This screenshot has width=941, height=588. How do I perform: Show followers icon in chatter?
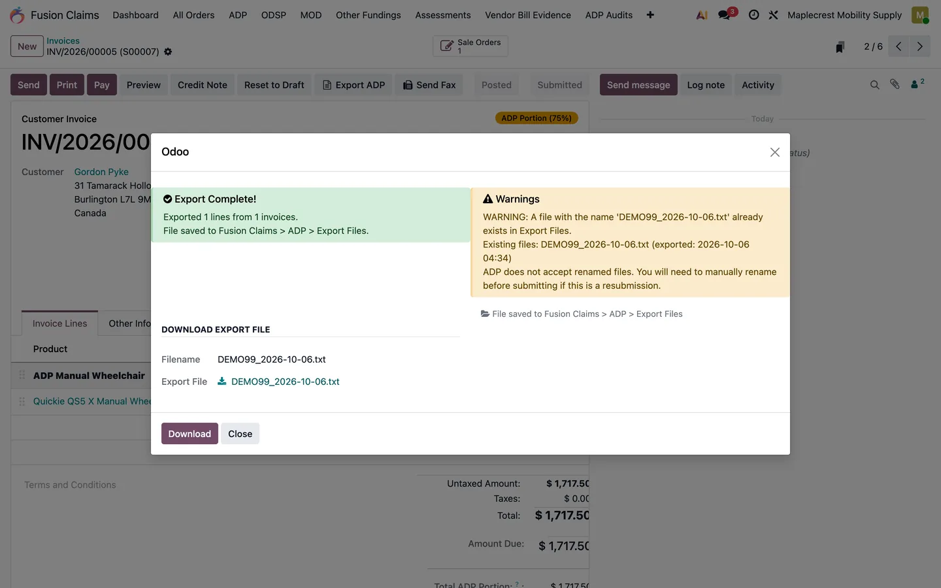[917, 84]
